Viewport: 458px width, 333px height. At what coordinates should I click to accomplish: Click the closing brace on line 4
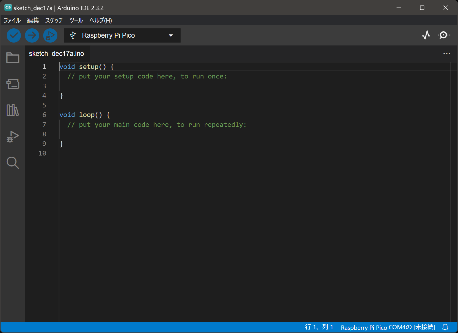pos(61,96)
